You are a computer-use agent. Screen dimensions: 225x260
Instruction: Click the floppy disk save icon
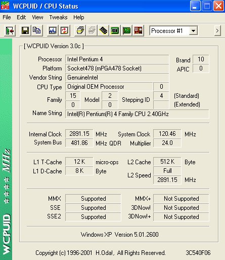click(x=25, y=31)
